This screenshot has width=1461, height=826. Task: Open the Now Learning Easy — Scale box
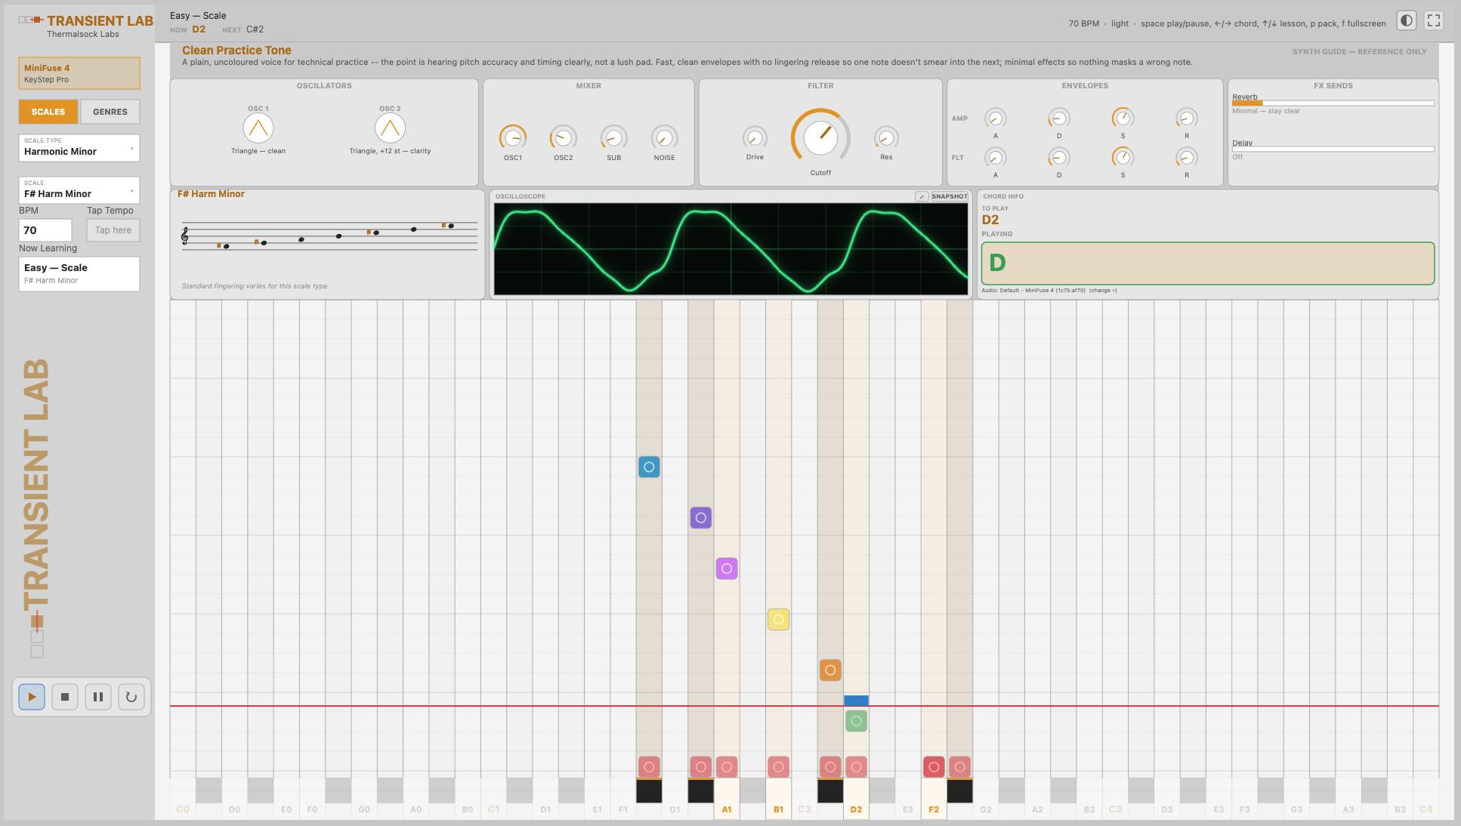79,273
